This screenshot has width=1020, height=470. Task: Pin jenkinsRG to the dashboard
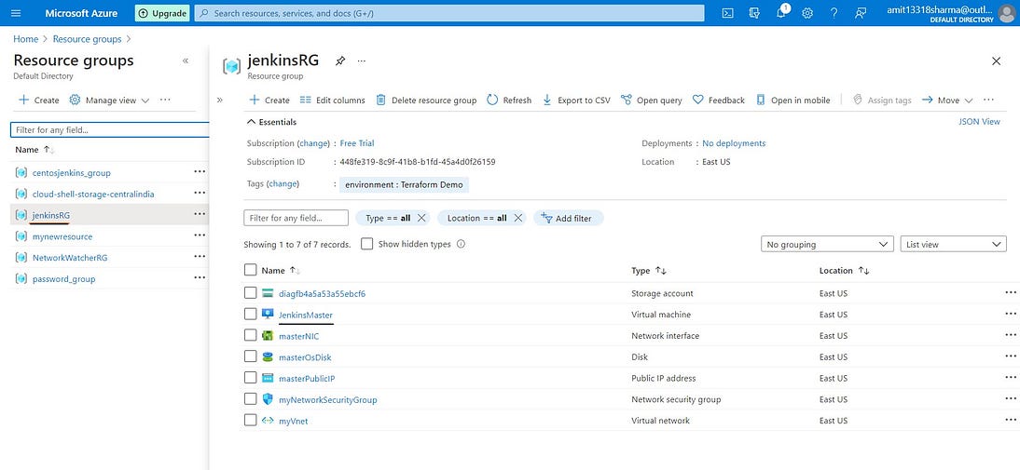tap(339, 60)
